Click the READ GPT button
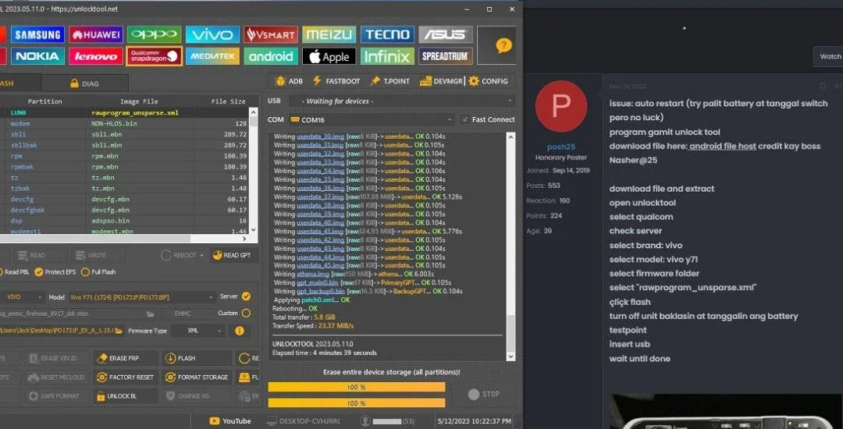The height and width of the screenshot is (429, 843). (233, 256)
